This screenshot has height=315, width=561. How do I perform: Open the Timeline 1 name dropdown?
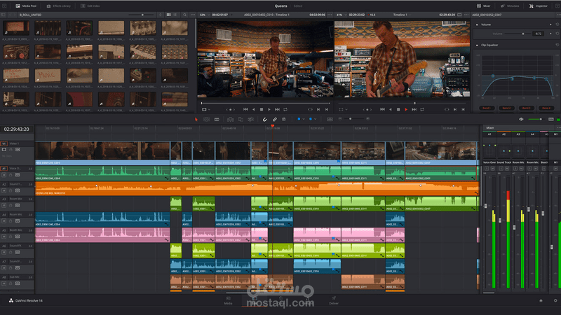point(402,15)
